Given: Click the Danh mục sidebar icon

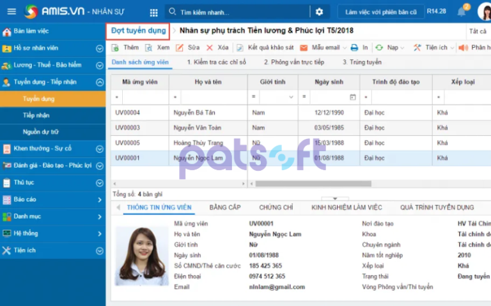Looking at the screenshot, I should click(6, 216).
